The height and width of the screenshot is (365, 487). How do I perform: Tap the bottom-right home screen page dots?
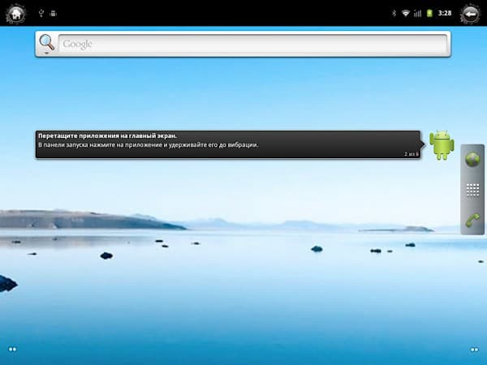click(x=475, y=350)
